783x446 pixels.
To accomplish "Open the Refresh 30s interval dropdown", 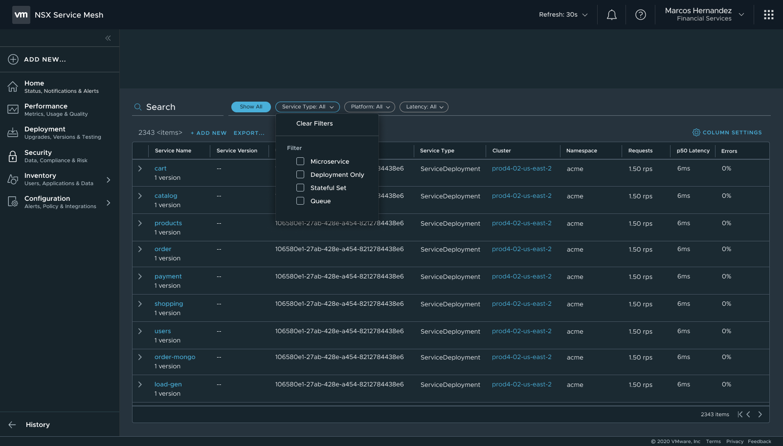I will pyautogui.click(x=563, y=15).
